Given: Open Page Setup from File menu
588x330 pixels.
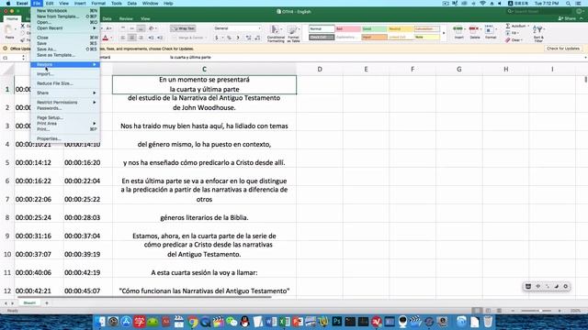Looking at the screenshot, I should pyautogui.click(x=65, y=117).
